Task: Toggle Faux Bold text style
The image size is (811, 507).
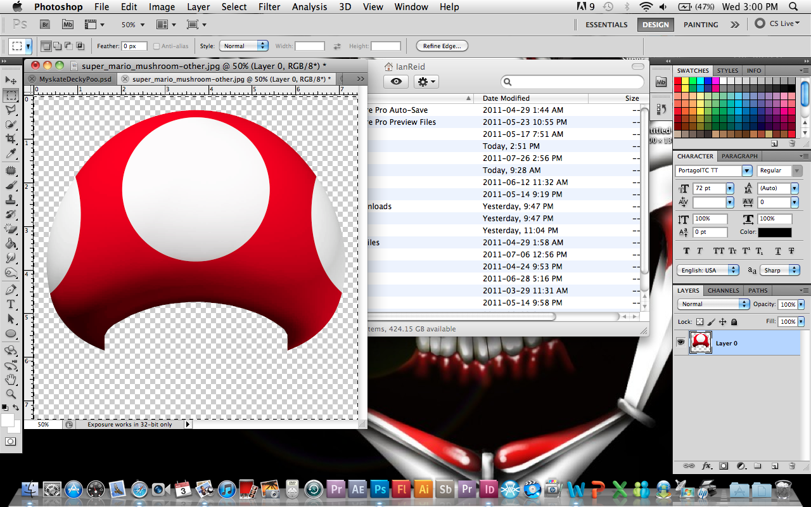Action: tap(687, 251)
